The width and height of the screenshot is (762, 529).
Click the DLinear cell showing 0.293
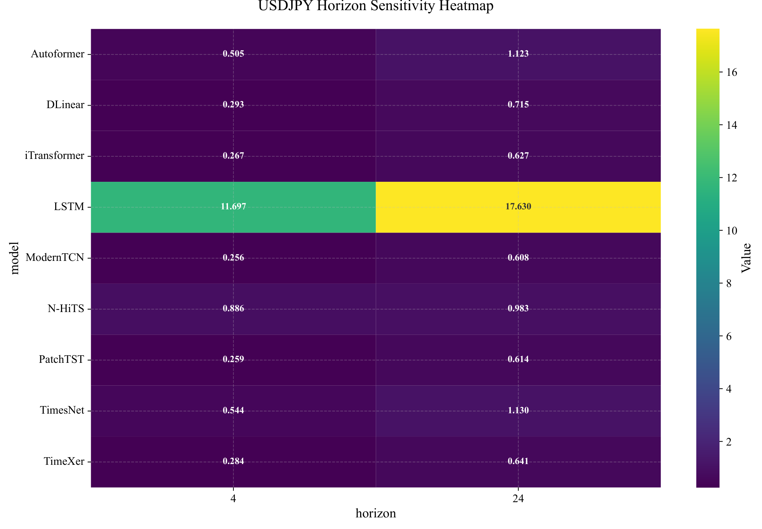tap(233, 105)
